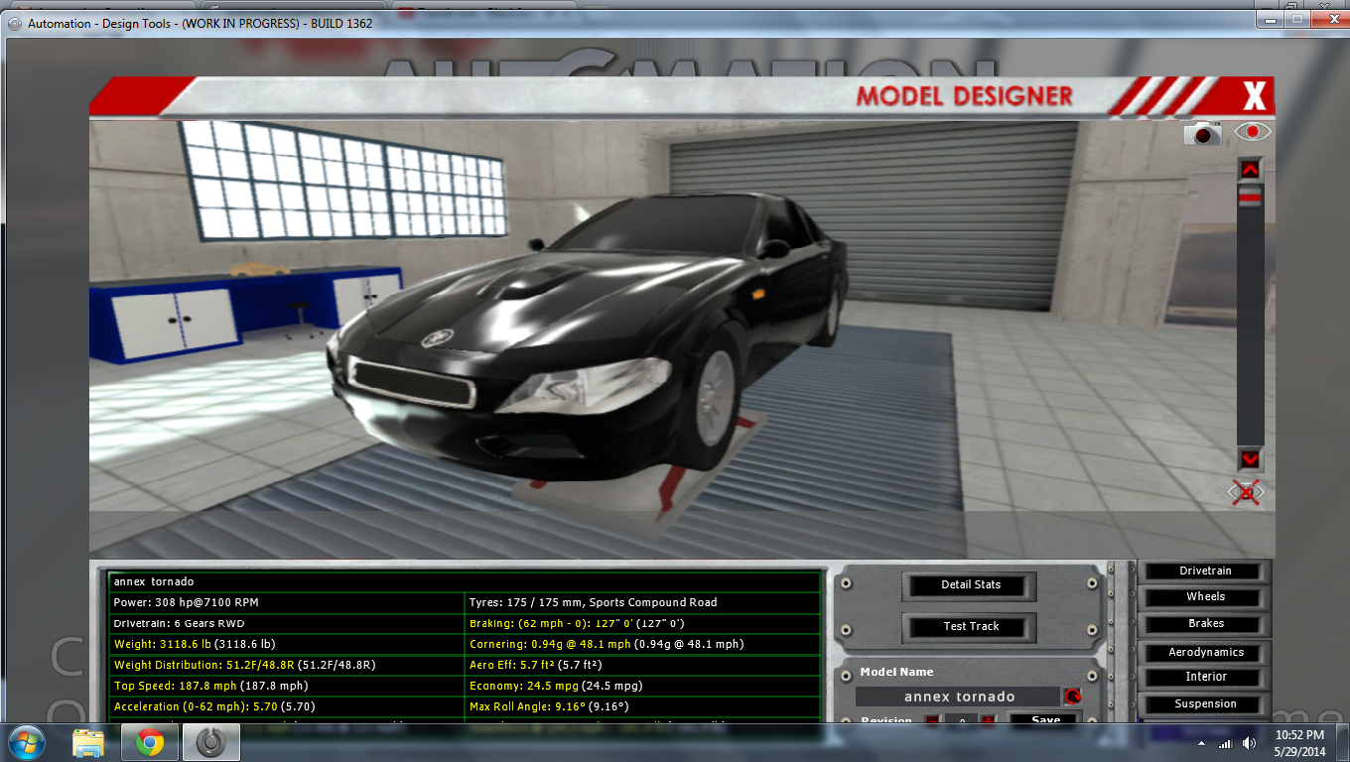Open the Drivetrain tab

1205,571
